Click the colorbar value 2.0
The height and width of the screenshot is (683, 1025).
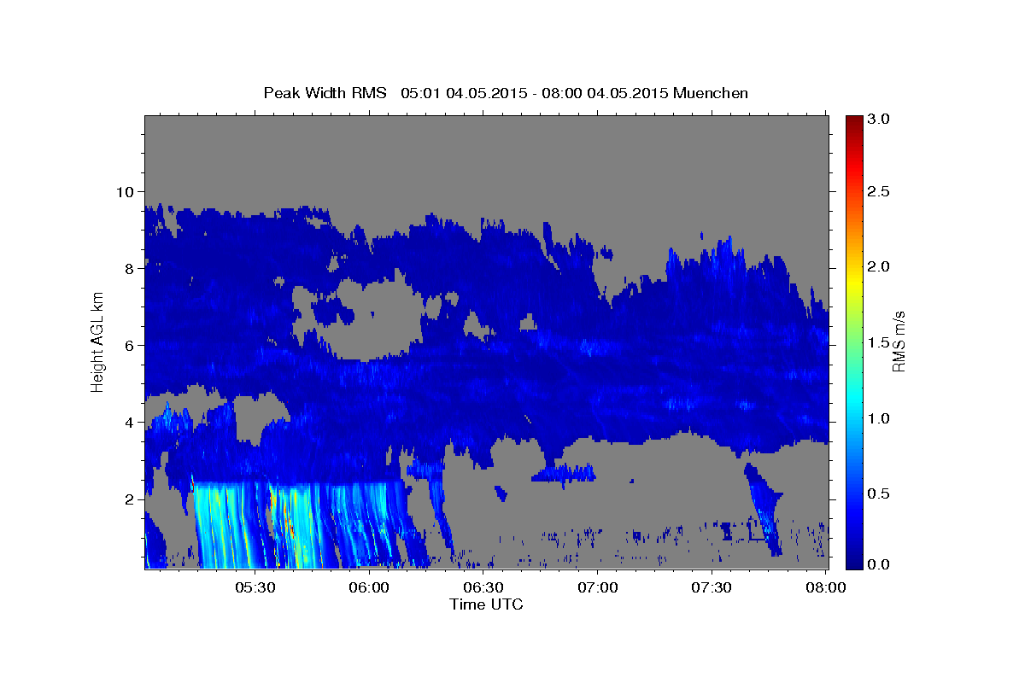[879, 266]
